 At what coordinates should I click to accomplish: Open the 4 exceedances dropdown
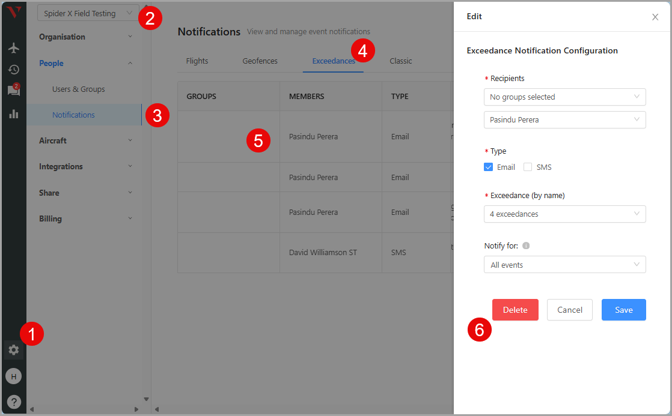[564, 214]
